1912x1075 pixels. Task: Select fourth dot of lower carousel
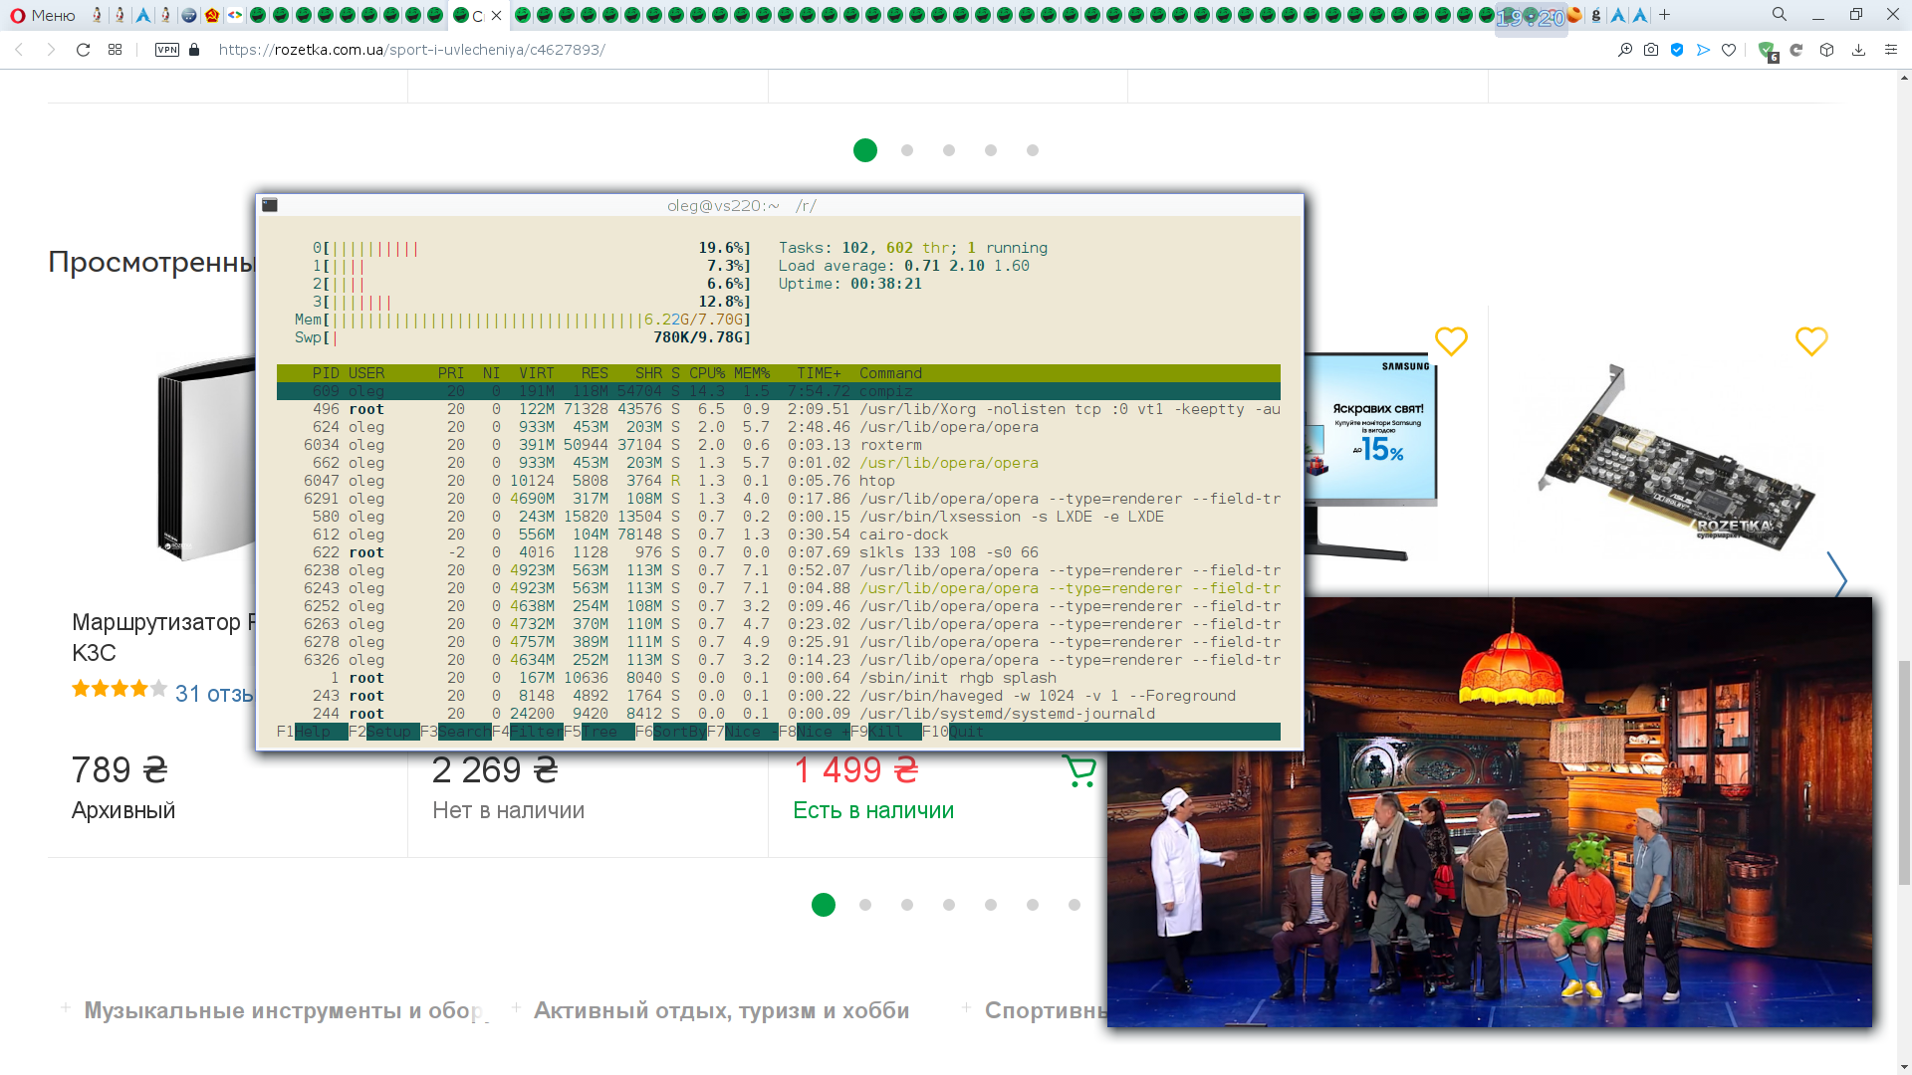[x=949, y=905]
